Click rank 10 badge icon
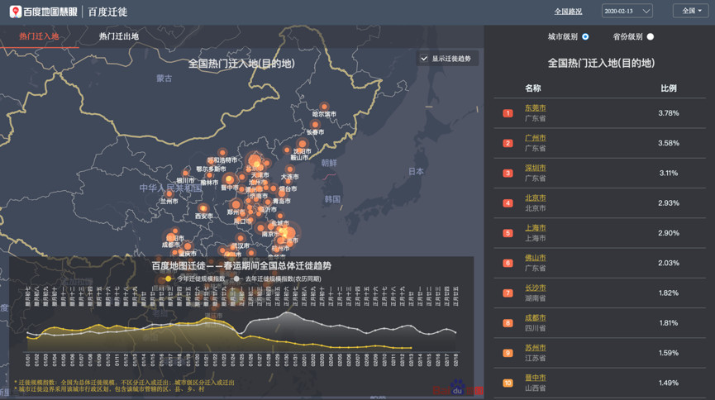Viewport: 715px width, 400px height. tap(508, 383)
